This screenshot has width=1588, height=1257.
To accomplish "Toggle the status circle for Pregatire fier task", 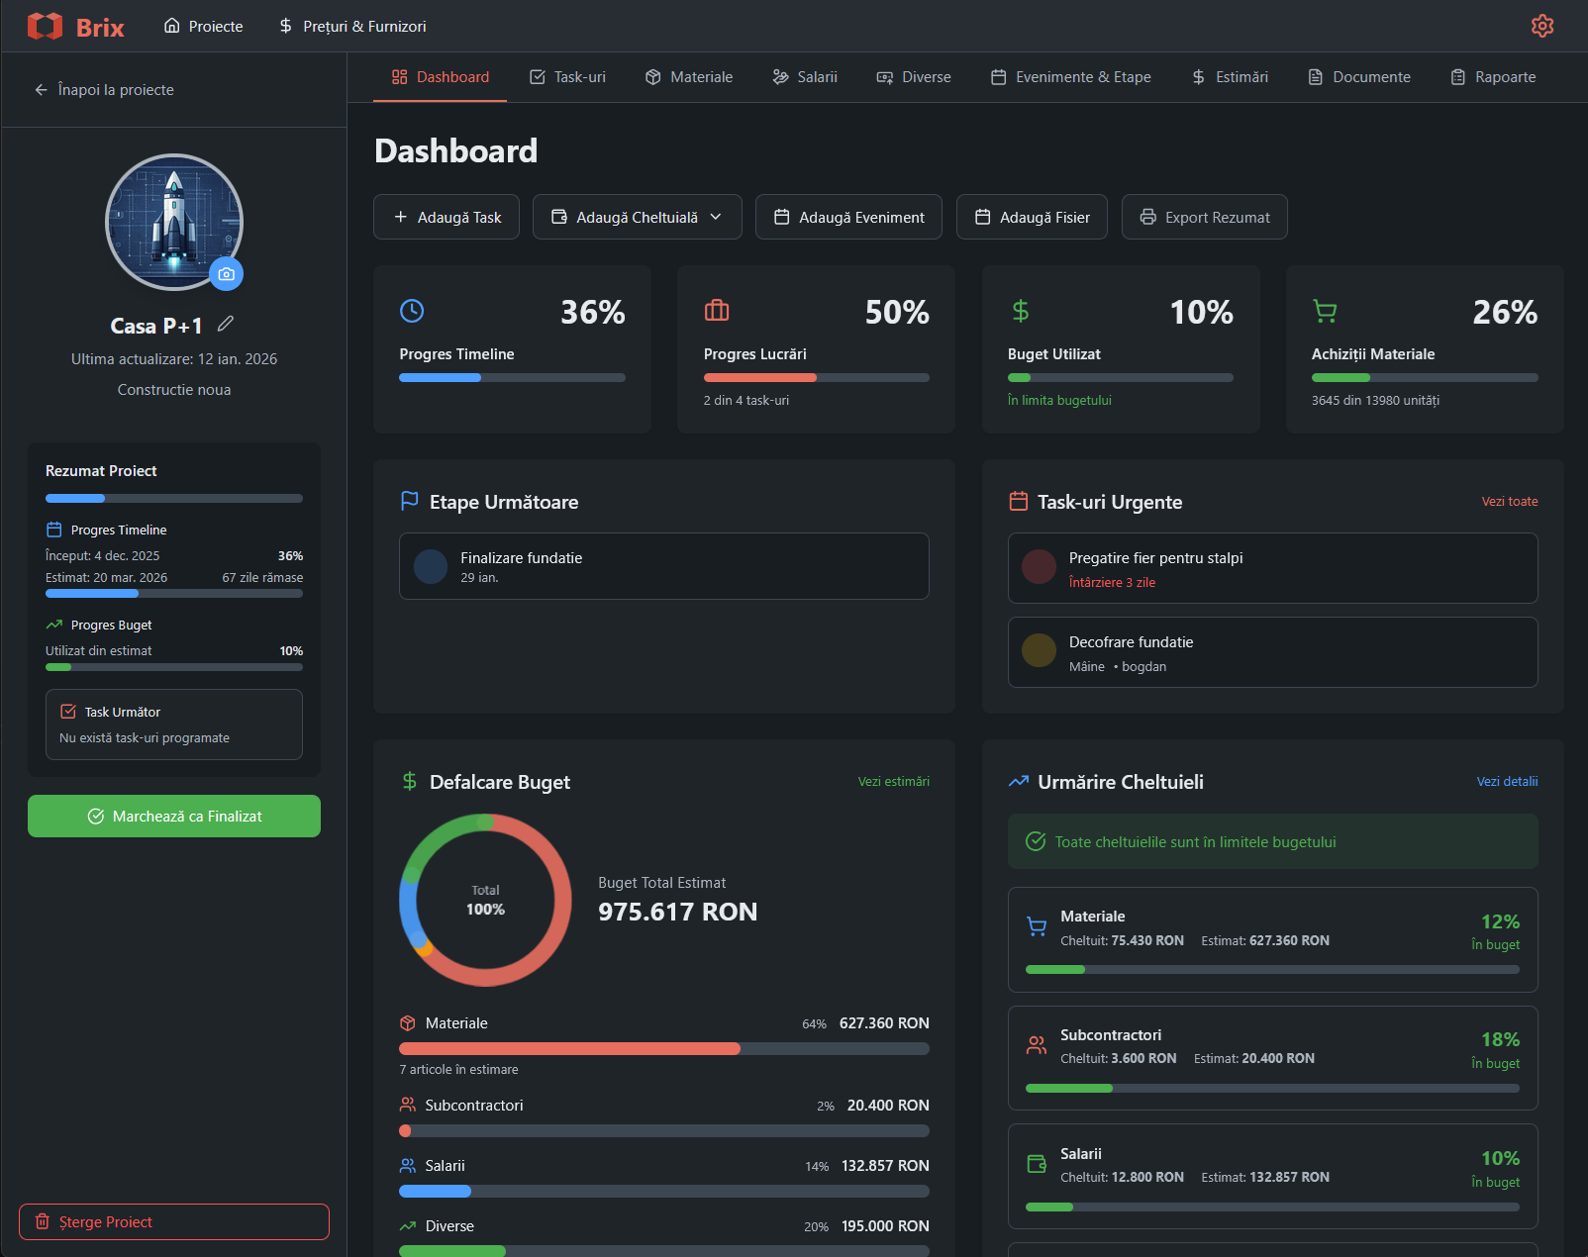I will [x=1039, y=567].
